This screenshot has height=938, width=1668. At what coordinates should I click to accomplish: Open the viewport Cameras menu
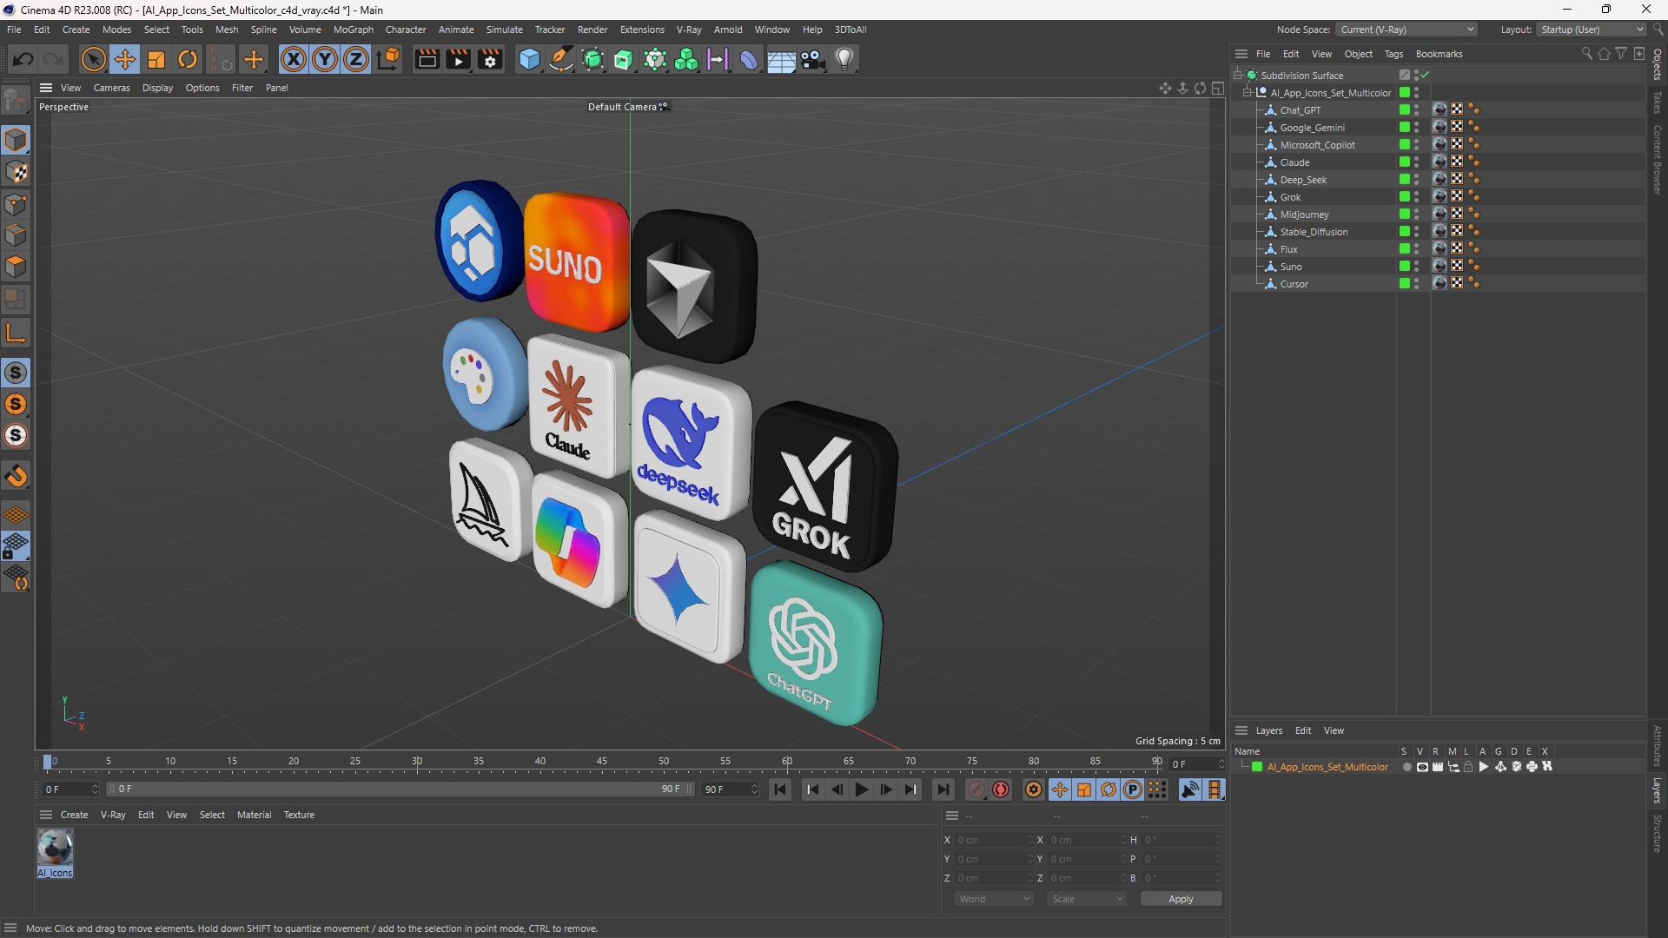pos(111,88)
